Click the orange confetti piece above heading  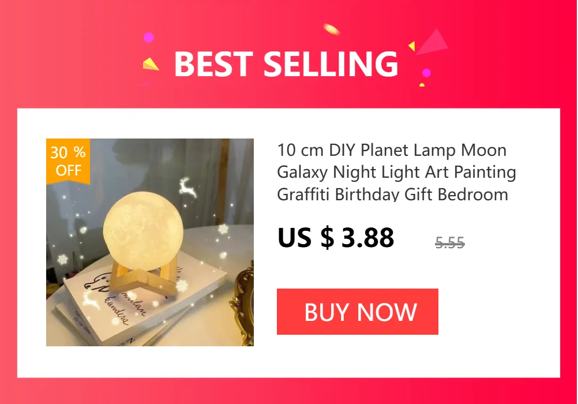pyautogui.click(x=331, y=29)
